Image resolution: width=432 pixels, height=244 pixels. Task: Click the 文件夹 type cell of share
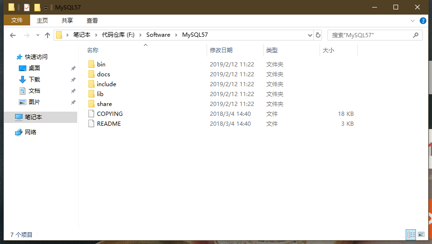pyautogui.click(x=275, y=104)
